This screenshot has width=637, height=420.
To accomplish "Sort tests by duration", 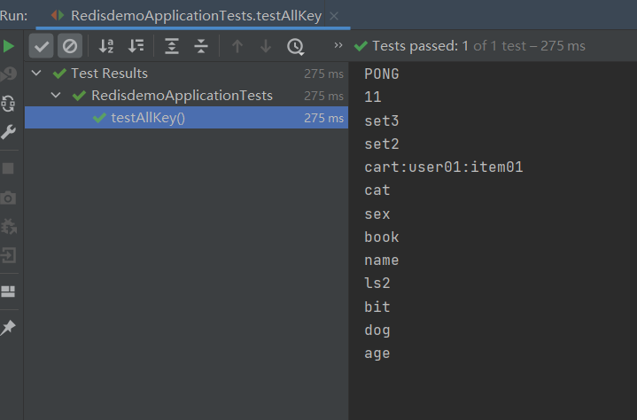I will [136, 46].
